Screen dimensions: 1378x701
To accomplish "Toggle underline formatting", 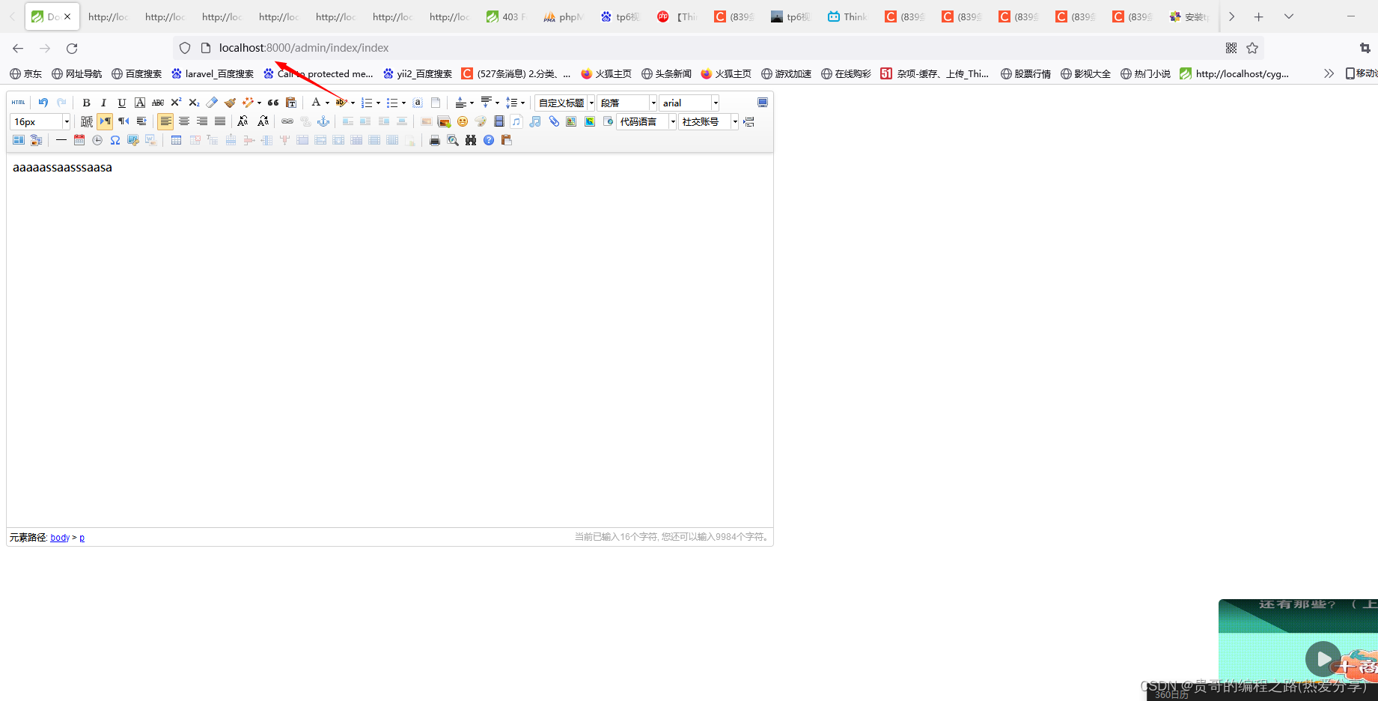I will coord(122,103).
